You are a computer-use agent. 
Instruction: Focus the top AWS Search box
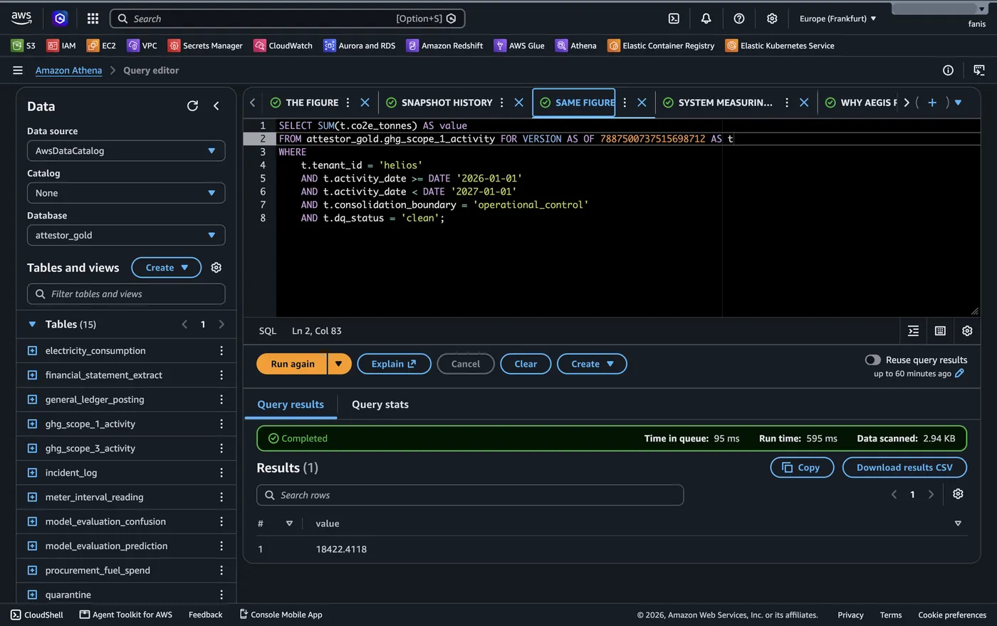(288, 19)
